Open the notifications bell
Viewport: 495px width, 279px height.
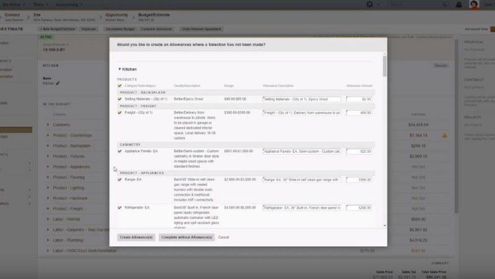tap(458, 4)
